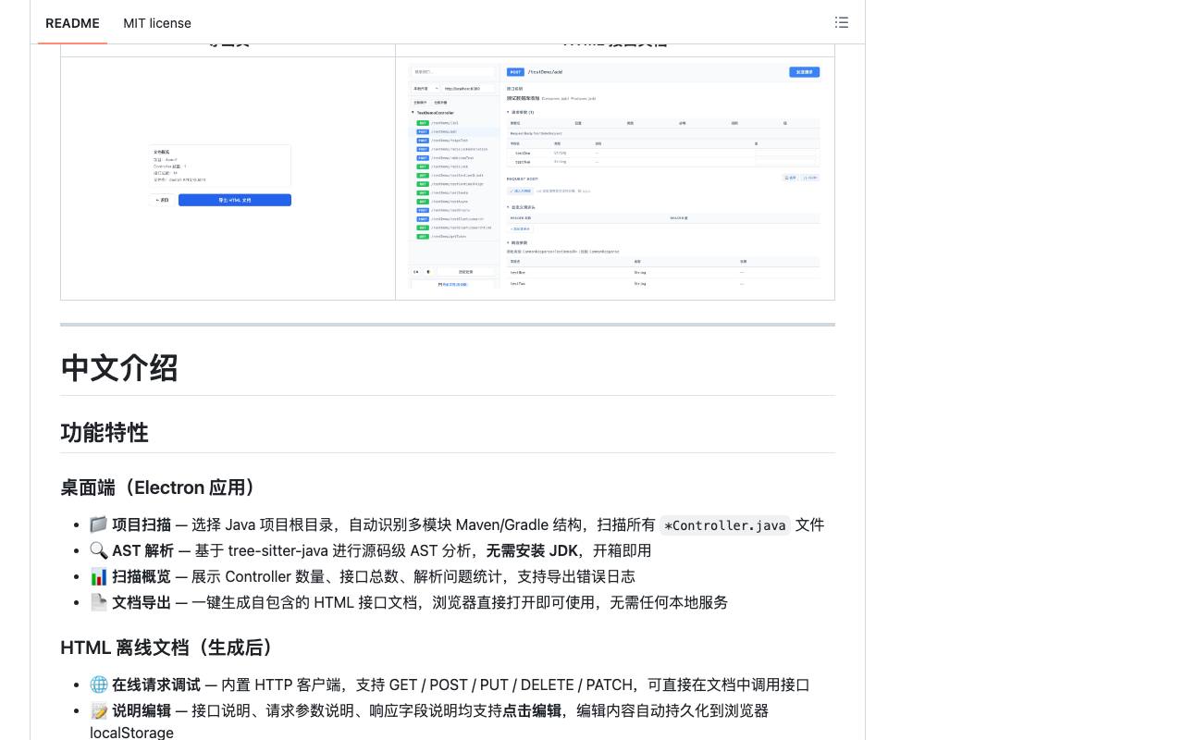Click the bold text 扫描概览

pyautogui.click(x=142, y=576)
